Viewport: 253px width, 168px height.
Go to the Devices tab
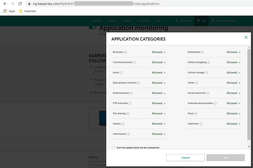(112, 21)
